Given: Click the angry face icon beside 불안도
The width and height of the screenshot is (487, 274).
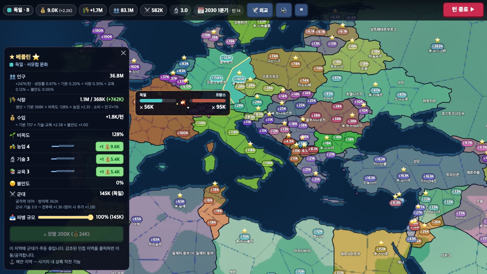Looking at the screenshot, I should (x=12, y=183).
